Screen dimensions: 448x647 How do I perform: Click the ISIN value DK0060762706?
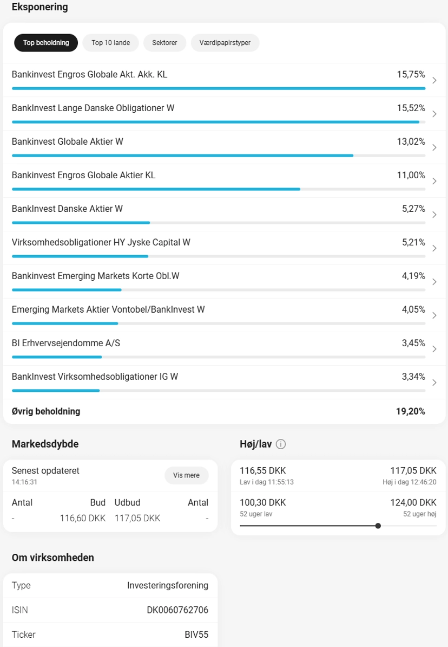[x=177, y=610]
